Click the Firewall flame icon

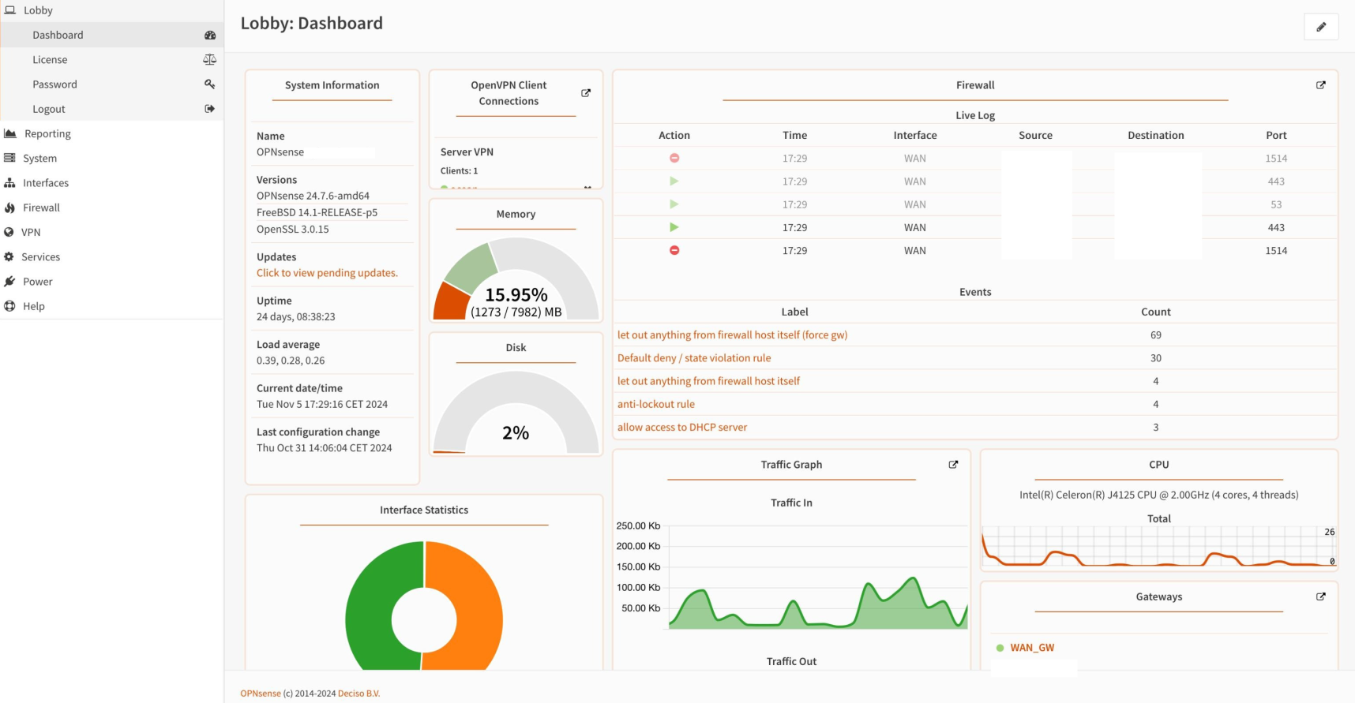pos(9,208)
